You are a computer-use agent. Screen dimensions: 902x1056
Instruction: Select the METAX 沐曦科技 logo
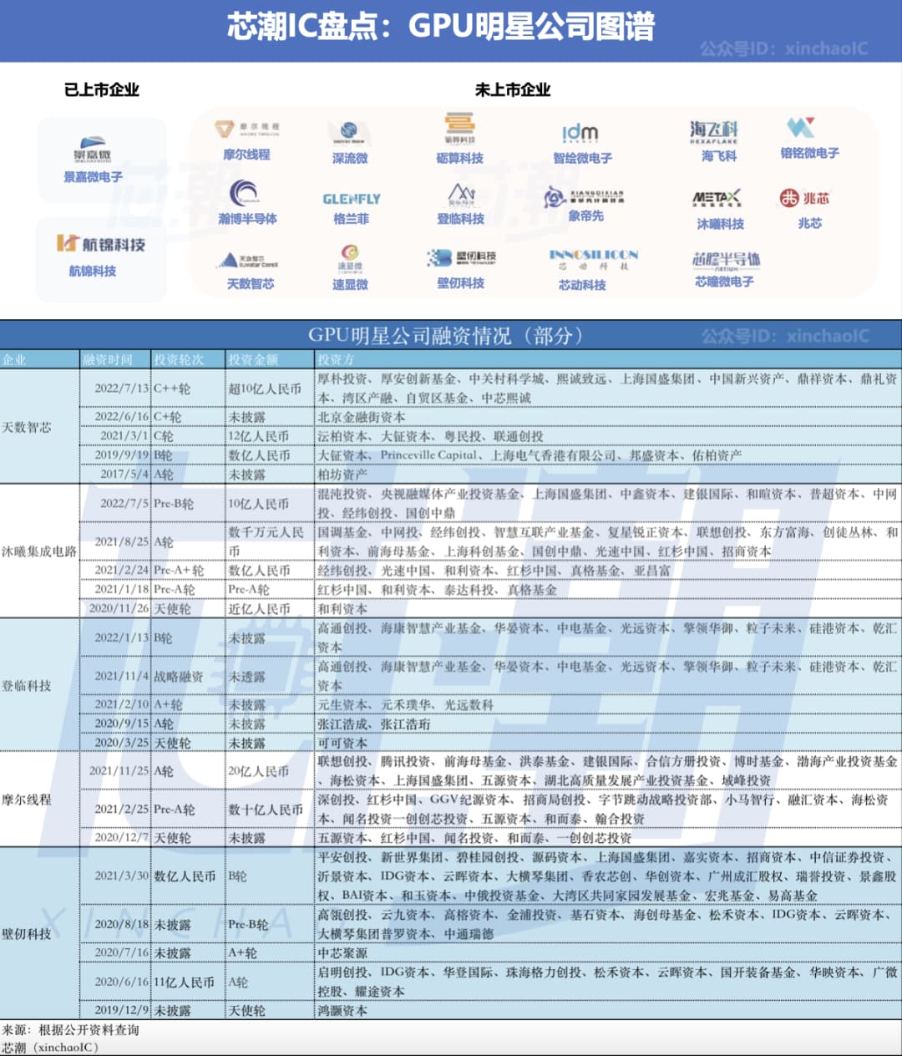716,199
